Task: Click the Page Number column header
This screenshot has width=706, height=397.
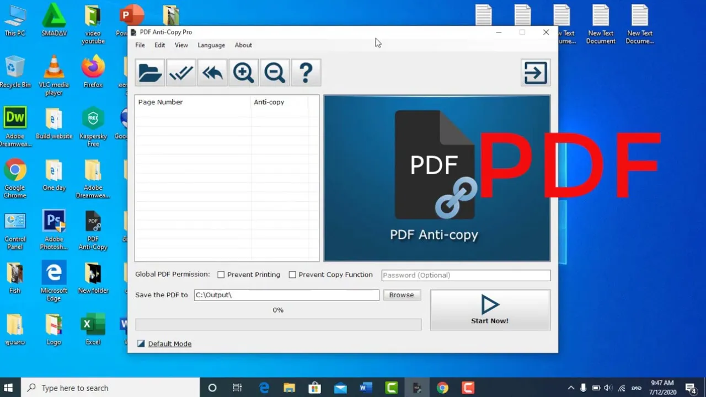Action: 193,102
